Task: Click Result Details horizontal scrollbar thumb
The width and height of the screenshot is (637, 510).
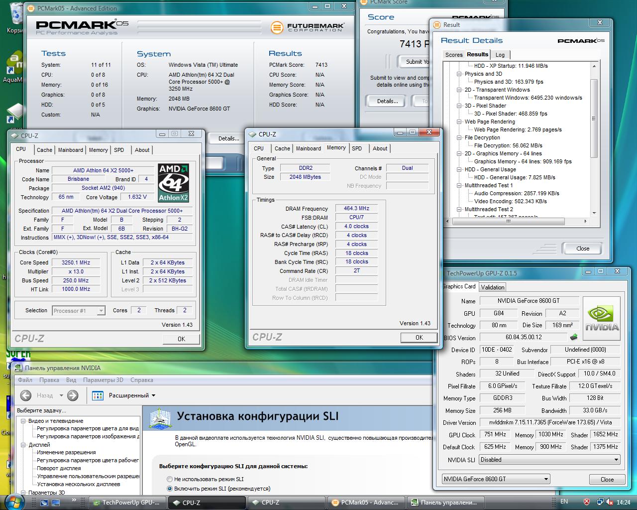Action: coord(508,222)
